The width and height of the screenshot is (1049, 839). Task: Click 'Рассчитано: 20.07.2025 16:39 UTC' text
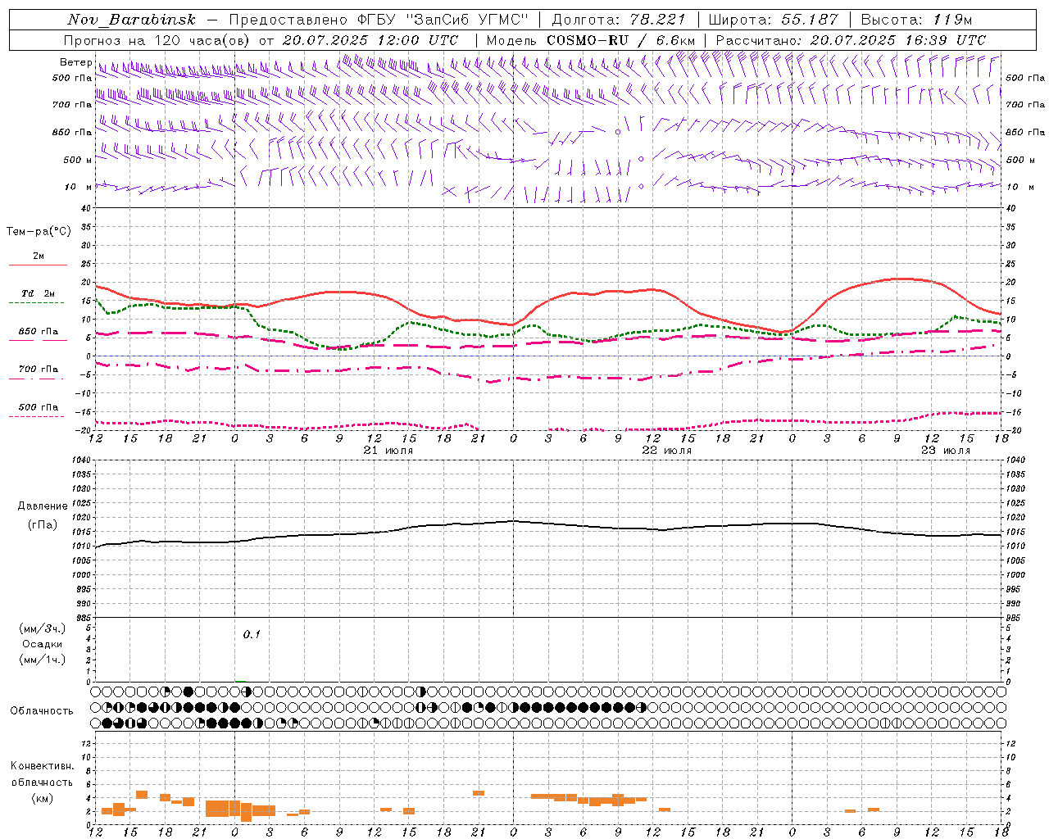point(851,40)
